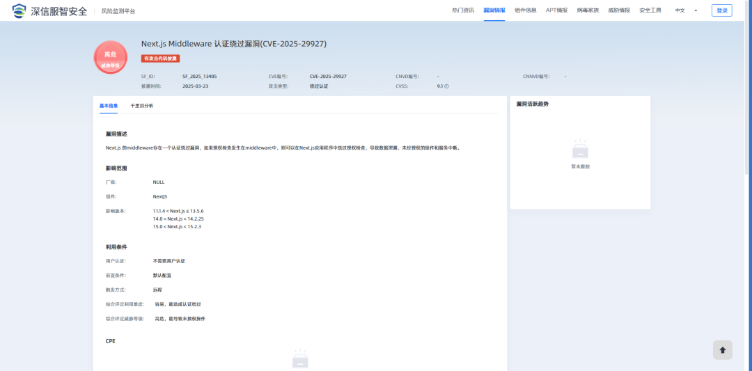Click 高危，能导致未授权操作 text
Screen dimensions: 752x371
180,318
